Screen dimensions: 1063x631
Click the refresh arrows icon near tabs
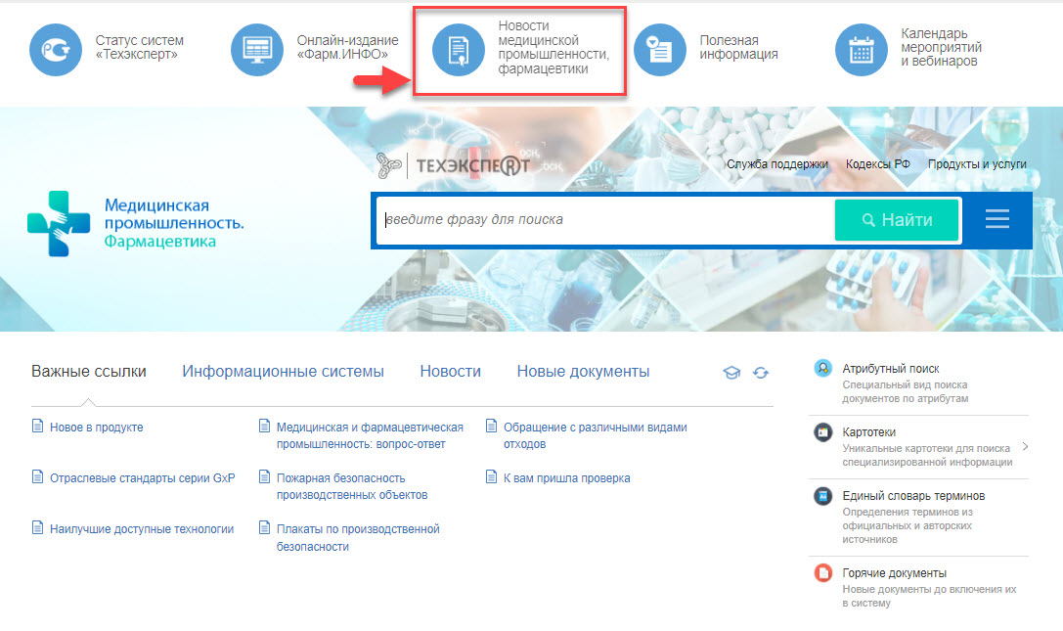pyautogui.click(x=761, y=373)
